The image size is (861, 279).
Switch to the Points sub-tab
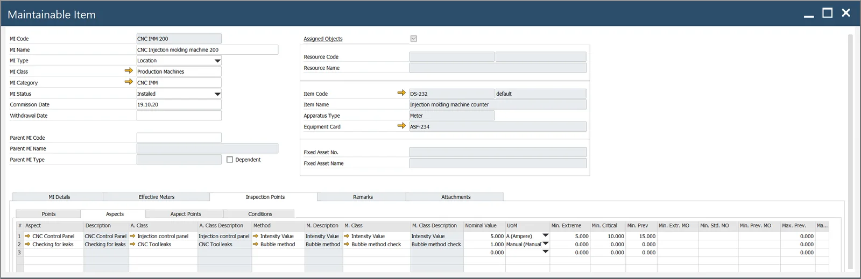pos(48,214)
